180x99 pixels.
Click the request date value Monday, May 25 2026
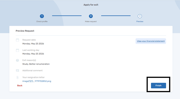click(33, 44)
